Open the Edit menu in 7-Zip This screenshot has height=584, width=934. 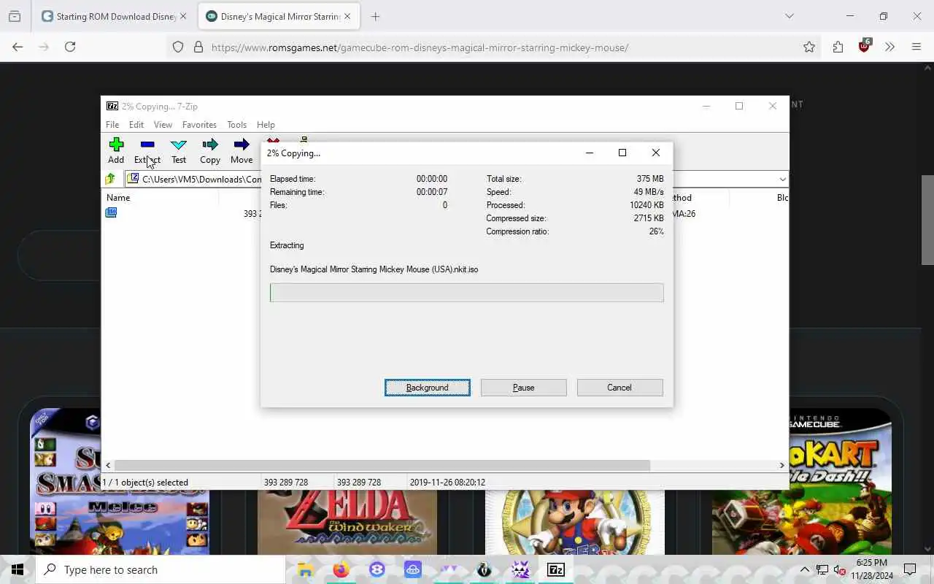[136, 125]
